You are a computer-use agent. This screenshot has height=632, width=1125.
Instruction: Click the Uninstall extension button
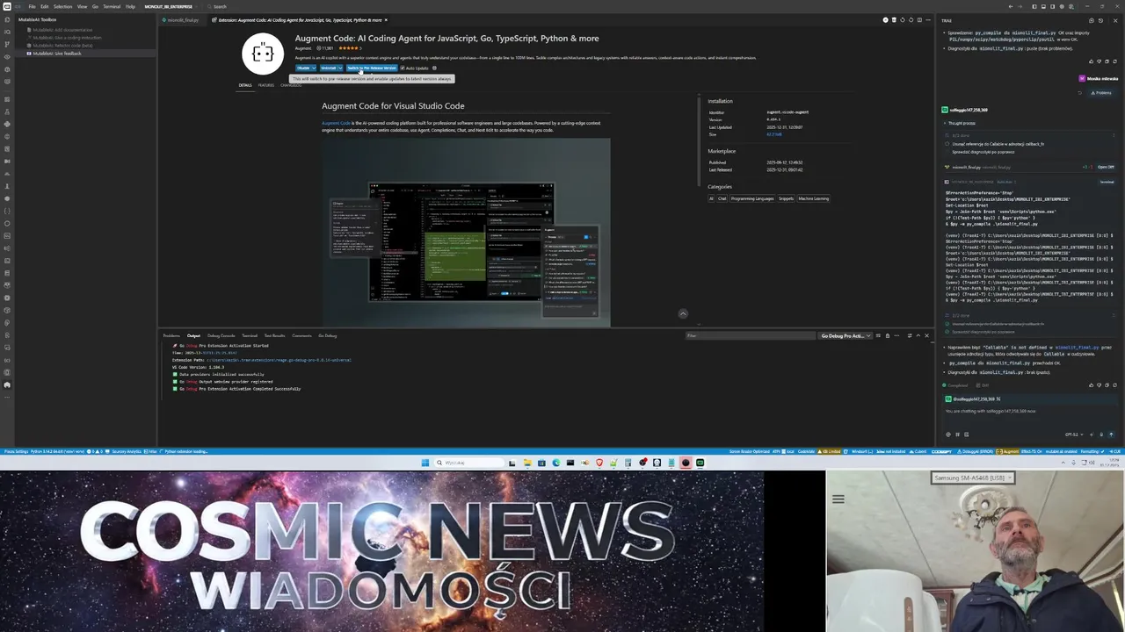pyautogui.click(x=329, y=68)
